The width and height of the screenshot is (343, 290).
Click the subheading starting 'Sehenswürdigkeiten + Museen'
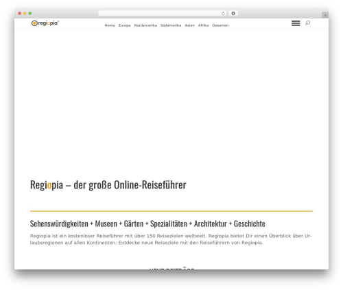click(x=147, y=223)
